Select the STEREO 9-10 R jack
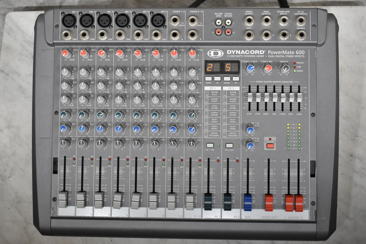The height and width of the screenshot is (244, 366). tap(193, 34)
